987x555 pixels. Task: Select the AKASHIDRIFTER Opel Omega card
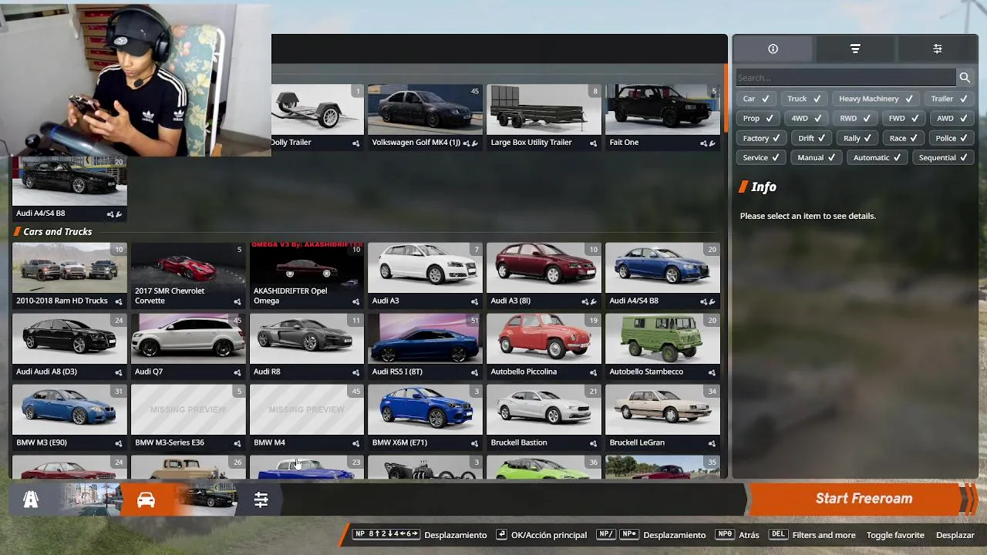coord(306,275)
